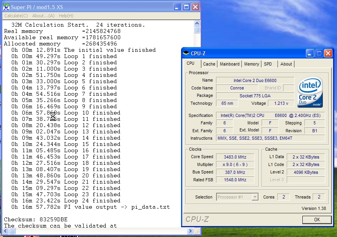Click the Super PI vertical scrollbar thumb
The height and width of the screenshot is (237, 337).
click(x=197, y=30)
